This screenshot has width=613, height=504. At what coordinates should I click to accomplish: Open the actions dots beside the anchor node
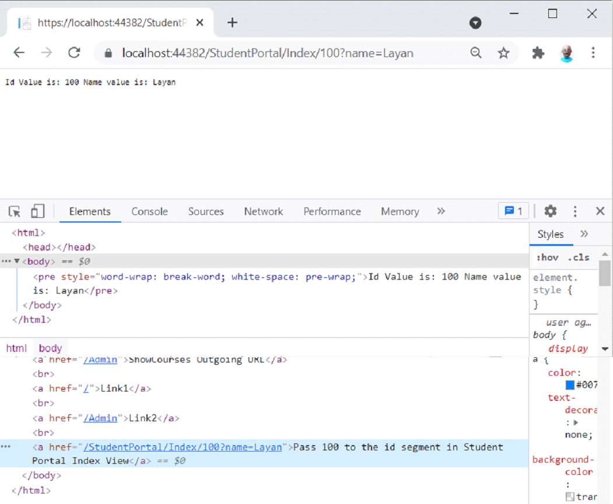pyautogui.click(x=6, y=446)
